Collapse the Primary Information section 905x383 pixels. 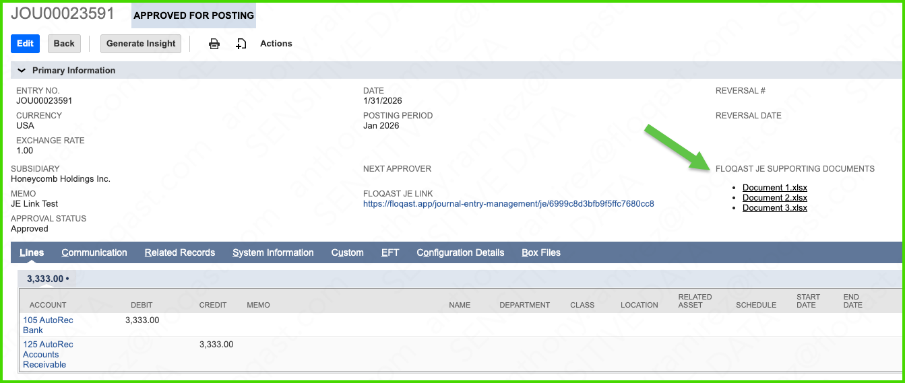(x=22, y=70)
